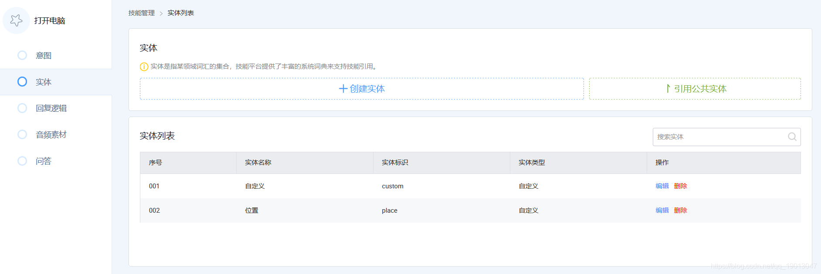The width and height of the screenshot is (821, 274).
Task: Click the search magnifier icon
Action: click(x=792, y=137)
